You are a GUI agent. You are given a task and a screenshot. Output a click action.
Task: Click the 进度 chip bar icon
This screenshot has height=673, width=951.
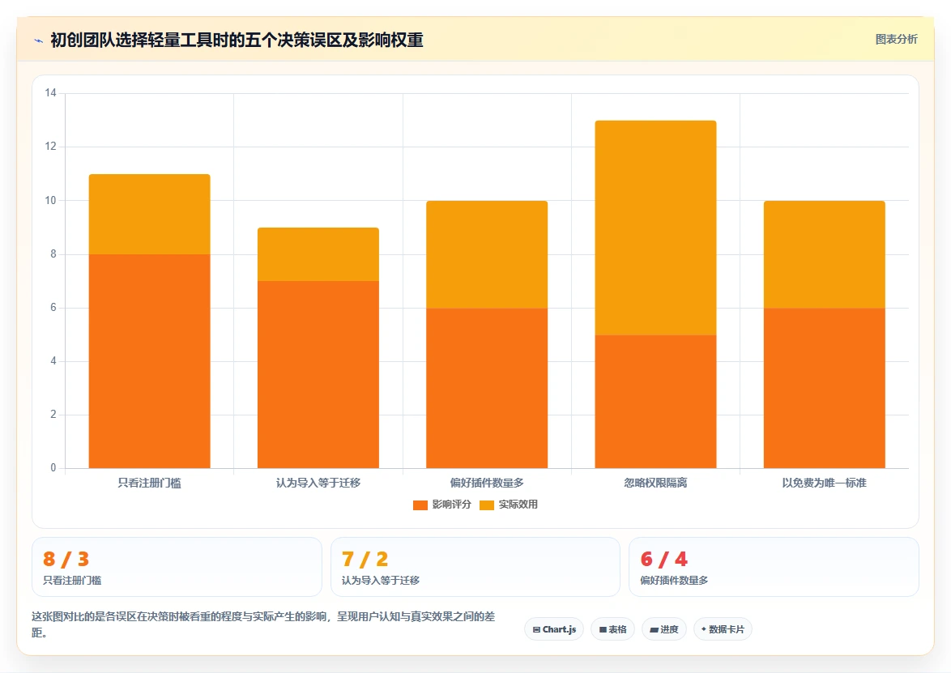pos(654,630)
